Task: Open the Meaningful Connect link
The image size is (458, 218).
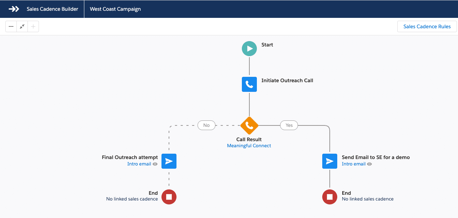Action: 249,146
